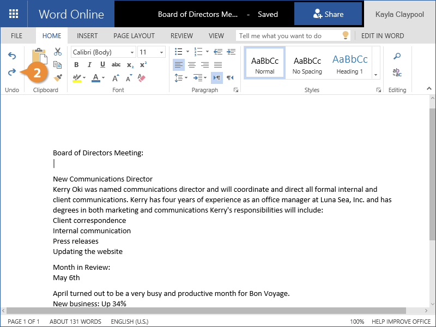This screenshot has width=436, height=327.
Task: Click the Increase Indent icon
Action: click(x=232, y=52)
